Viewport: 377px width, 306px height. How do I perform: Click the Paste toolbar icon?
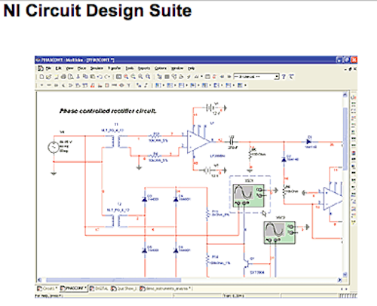click(93, 77)
